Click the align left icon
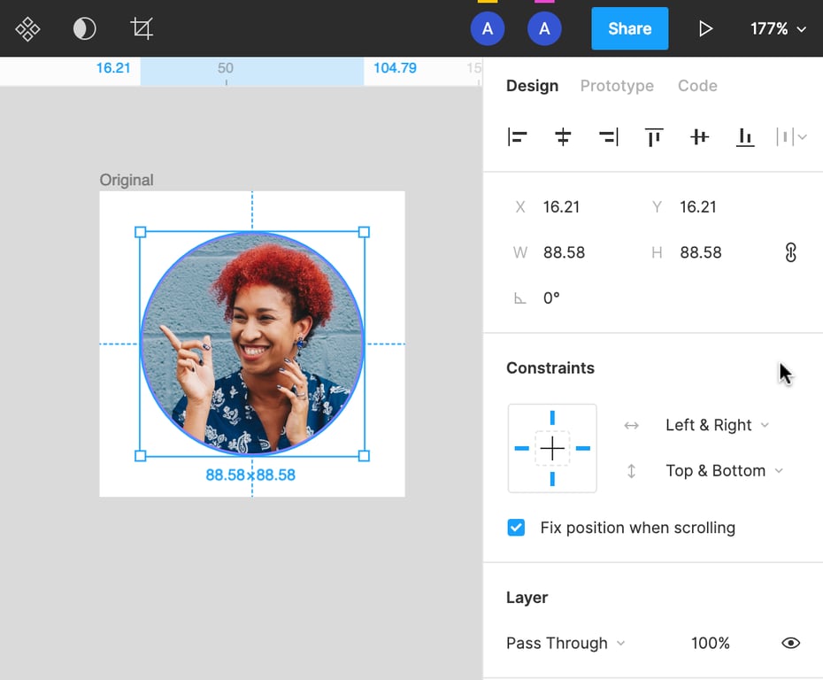 click(x=518, y=137)
